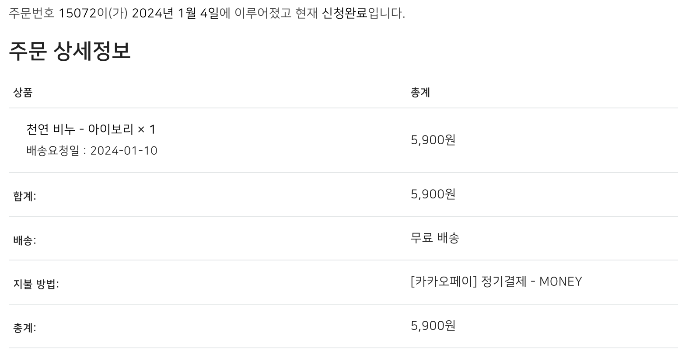678x354 pixels.
Task: Click the 지불 방법: row label
Action: click(36, 284)
